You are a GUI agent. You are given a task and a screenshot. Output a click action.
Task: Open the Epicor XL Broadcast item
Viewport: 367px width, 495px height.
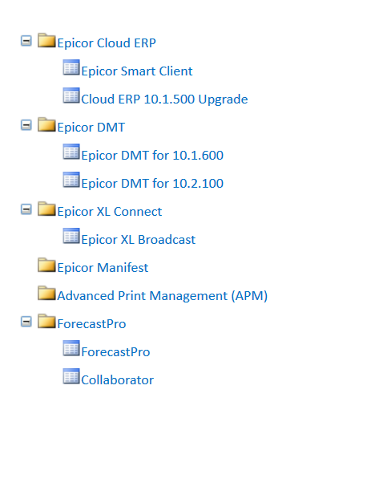click(139, 240)
